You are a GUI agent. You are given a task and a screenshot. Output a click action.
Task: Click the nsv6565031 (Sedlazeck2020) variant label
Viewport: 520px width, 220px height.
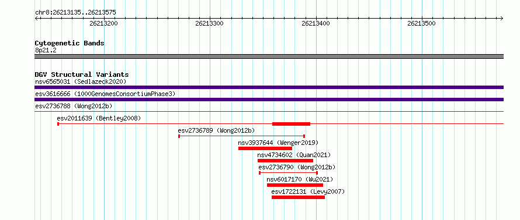click(x=81, y=81)
